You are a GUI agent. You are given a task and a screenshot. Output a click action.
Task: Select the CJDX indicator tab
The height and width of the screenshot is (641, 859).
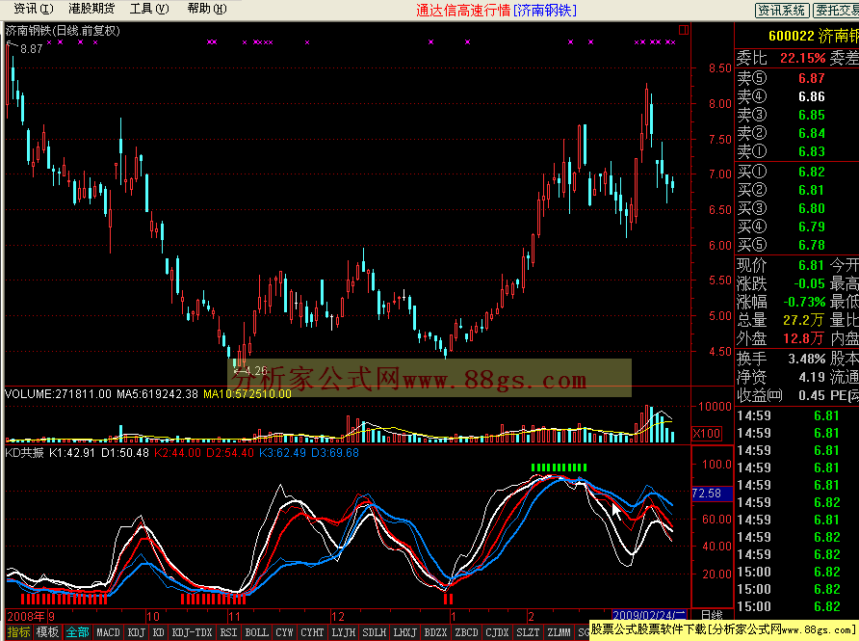click(x=497, y=632)
